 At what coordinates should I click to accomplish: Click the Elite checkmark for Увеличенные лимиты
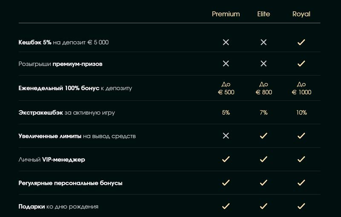click(x=263, y=136)
